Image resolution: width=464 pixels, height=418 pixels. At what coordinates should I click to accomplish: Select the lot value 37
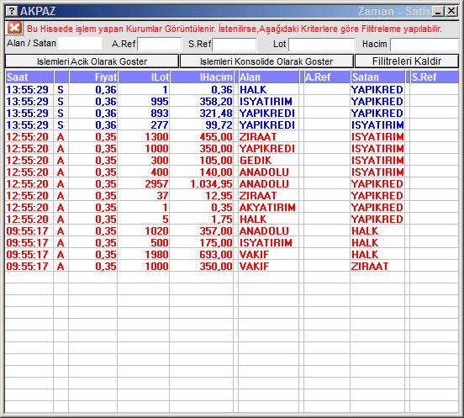coord(162,196)
